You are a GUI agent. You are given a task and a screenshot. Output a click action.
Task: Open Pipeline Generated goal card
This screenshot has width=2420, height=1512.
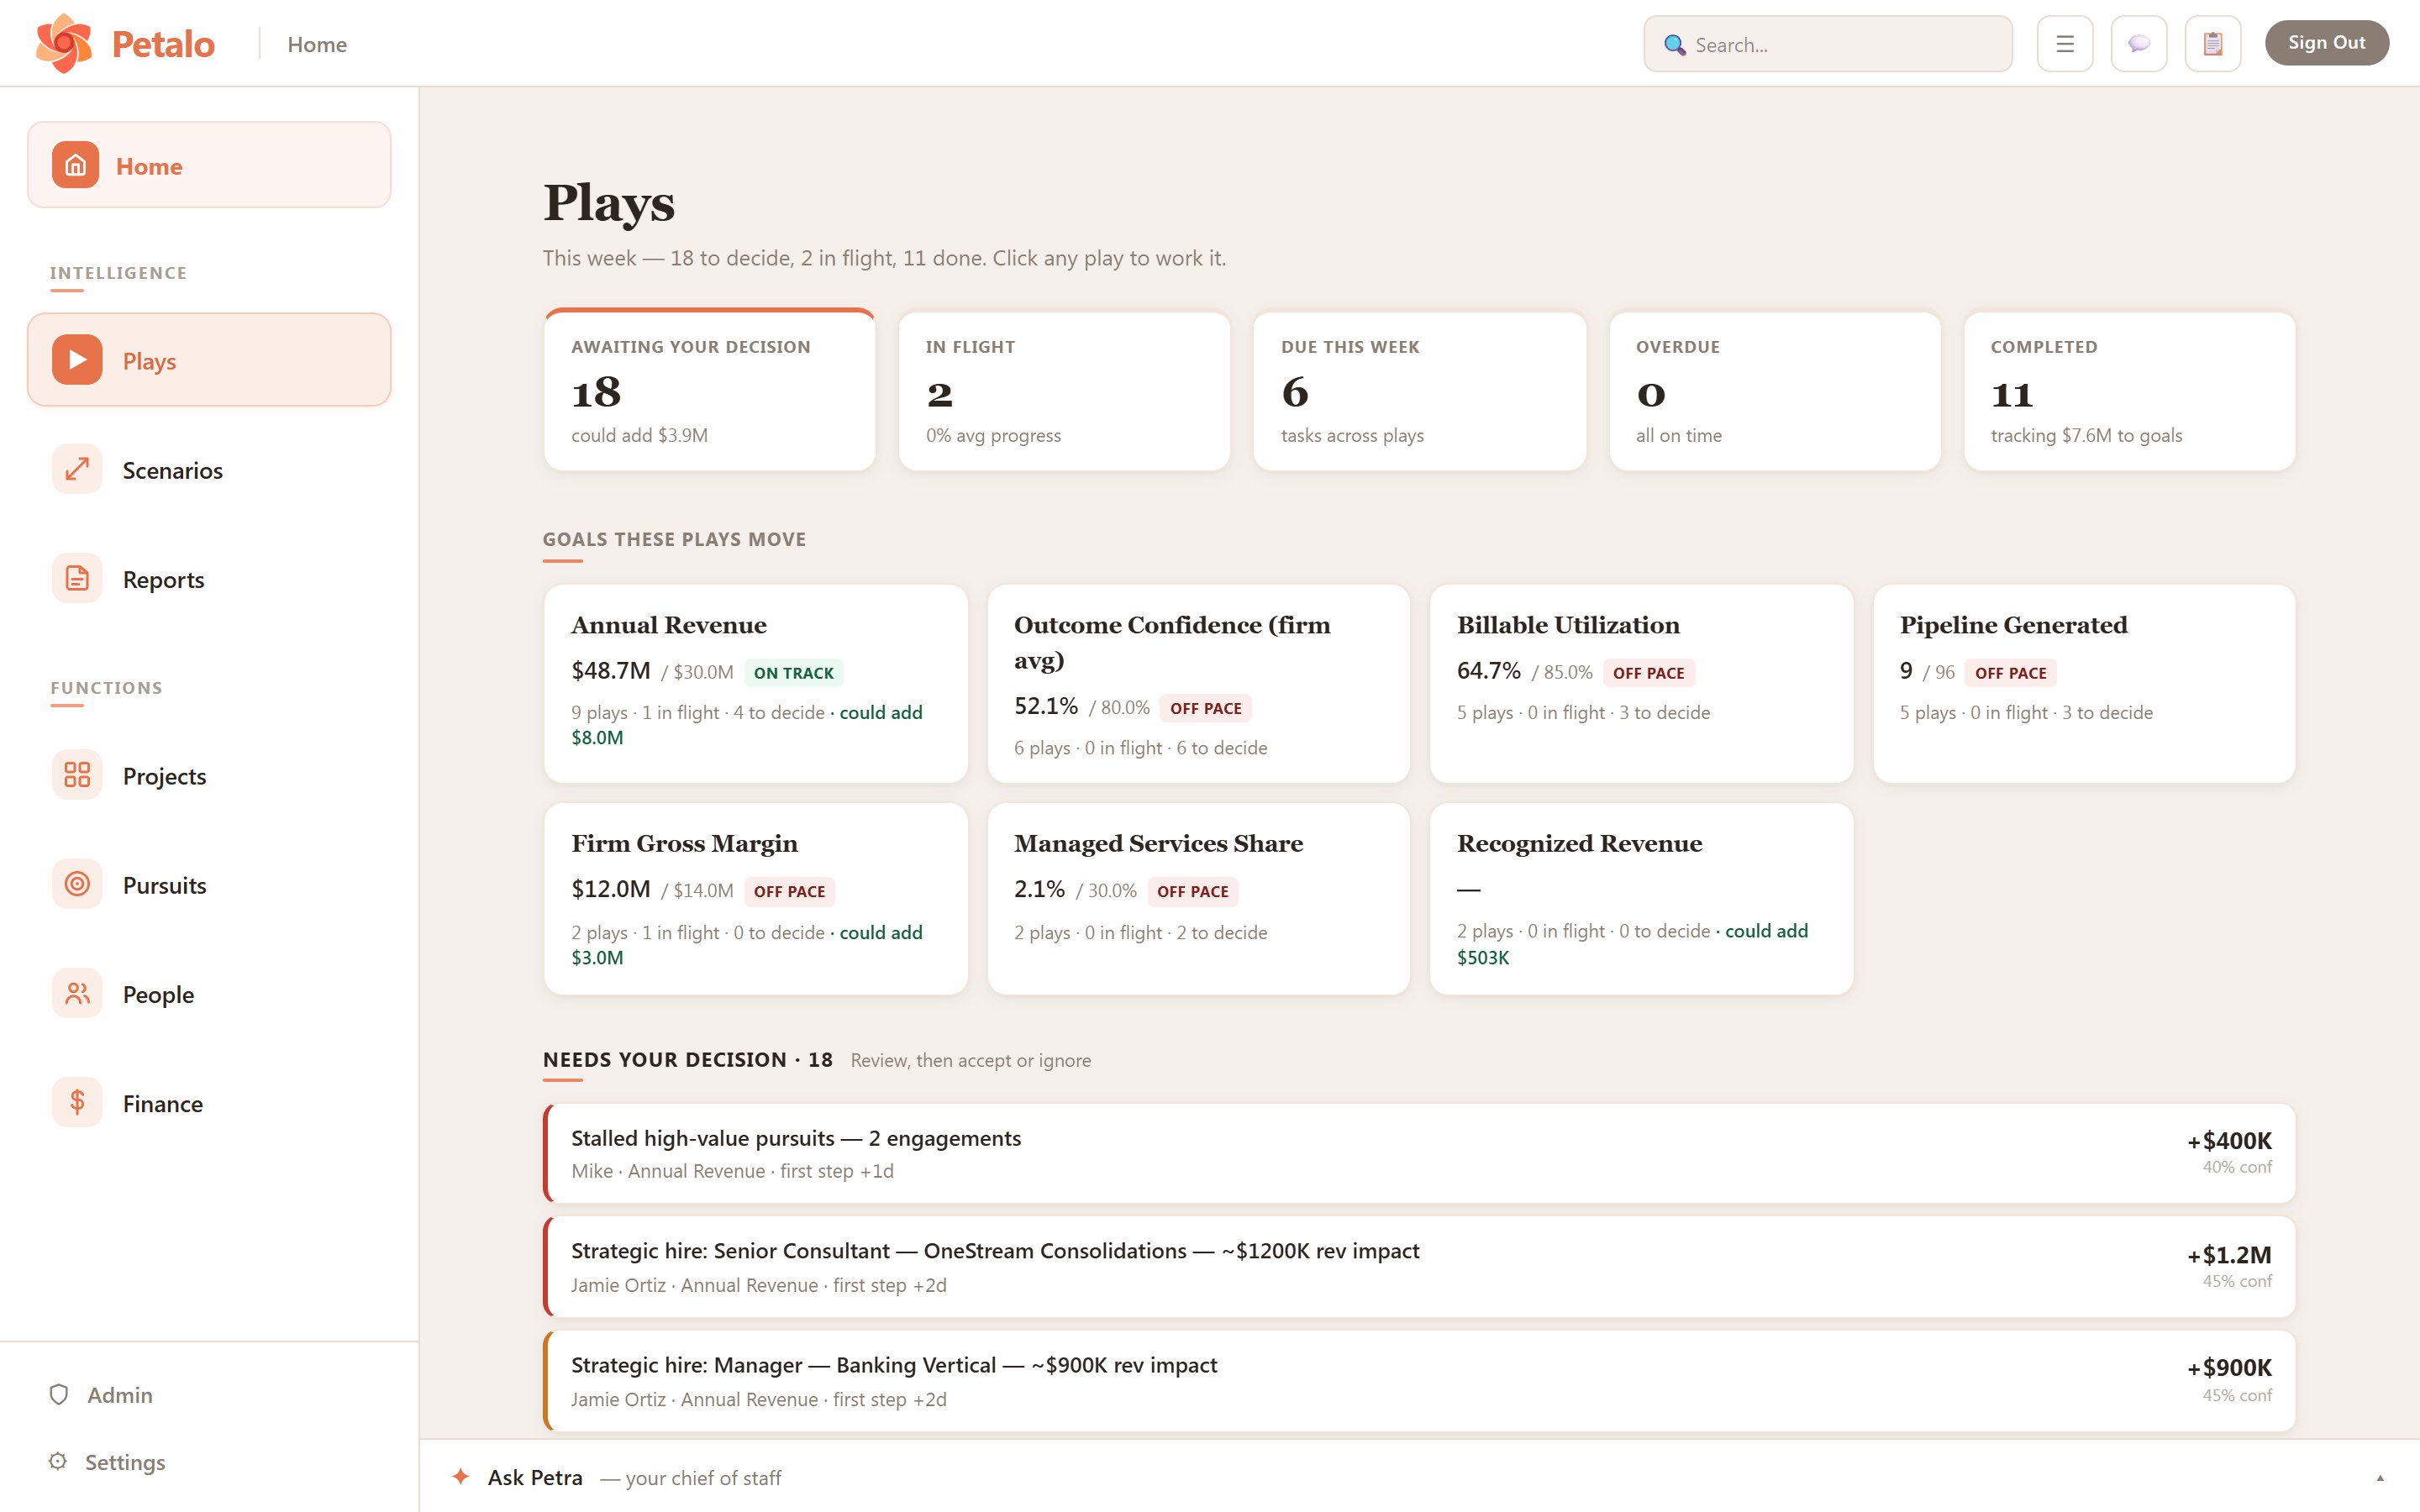click(2084, 683)
